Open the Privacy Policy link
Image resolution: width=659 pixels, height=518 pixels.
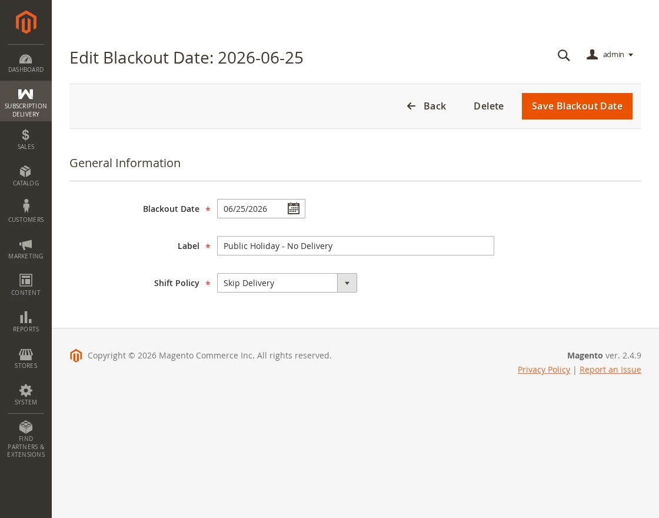point(544,370)
